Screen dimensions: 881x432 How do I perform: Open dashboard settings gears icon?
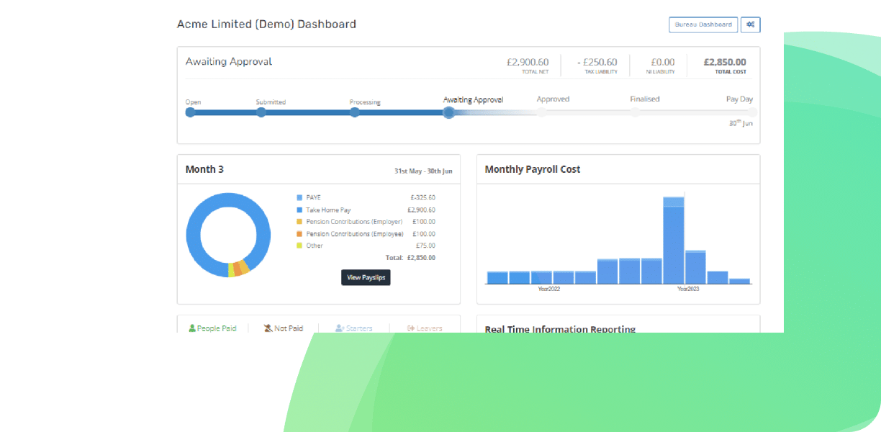[x=750, y=24]
